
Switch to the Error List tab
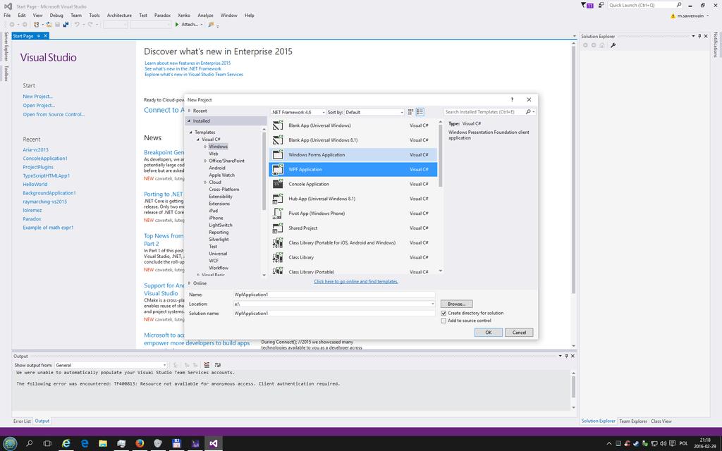tap(22, 421)
